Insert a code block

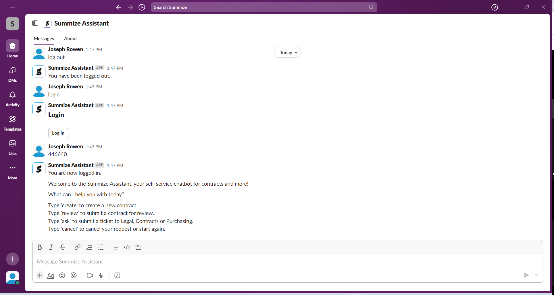coord(138,247)
